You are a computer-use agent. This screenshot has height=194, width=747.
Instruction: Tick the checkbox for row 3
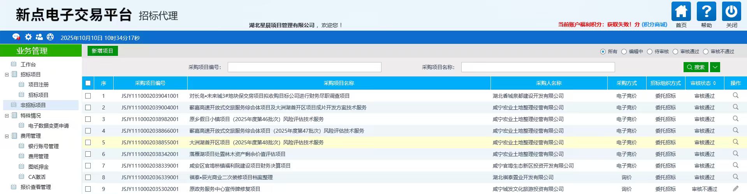pyautogui.click(x=88, y=119)
